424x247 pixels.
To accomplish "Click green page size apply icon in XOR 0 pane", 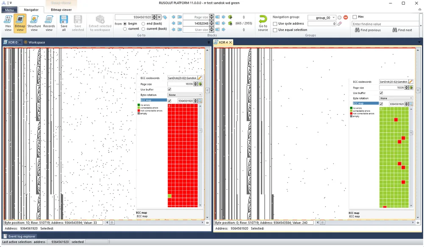I will coord(200,84).
